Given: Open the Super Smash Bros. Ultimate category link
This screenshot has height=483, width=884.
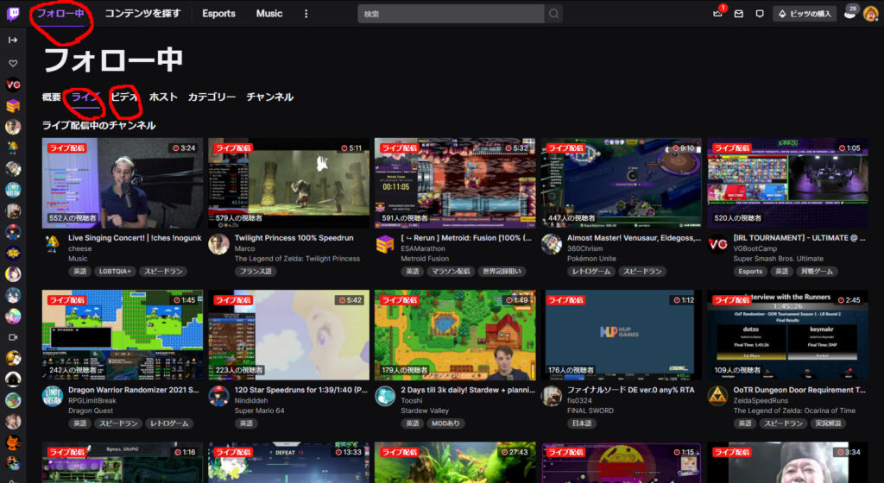Looking at the screenshot, I should [778, 259].
